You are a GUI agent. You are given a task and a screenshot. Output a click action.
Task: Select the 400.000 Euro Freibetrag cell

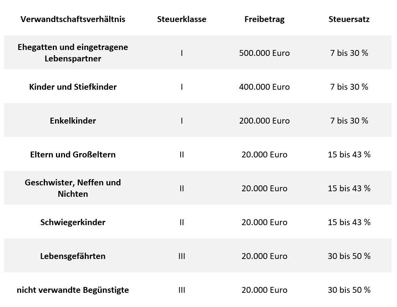[264, 87]
